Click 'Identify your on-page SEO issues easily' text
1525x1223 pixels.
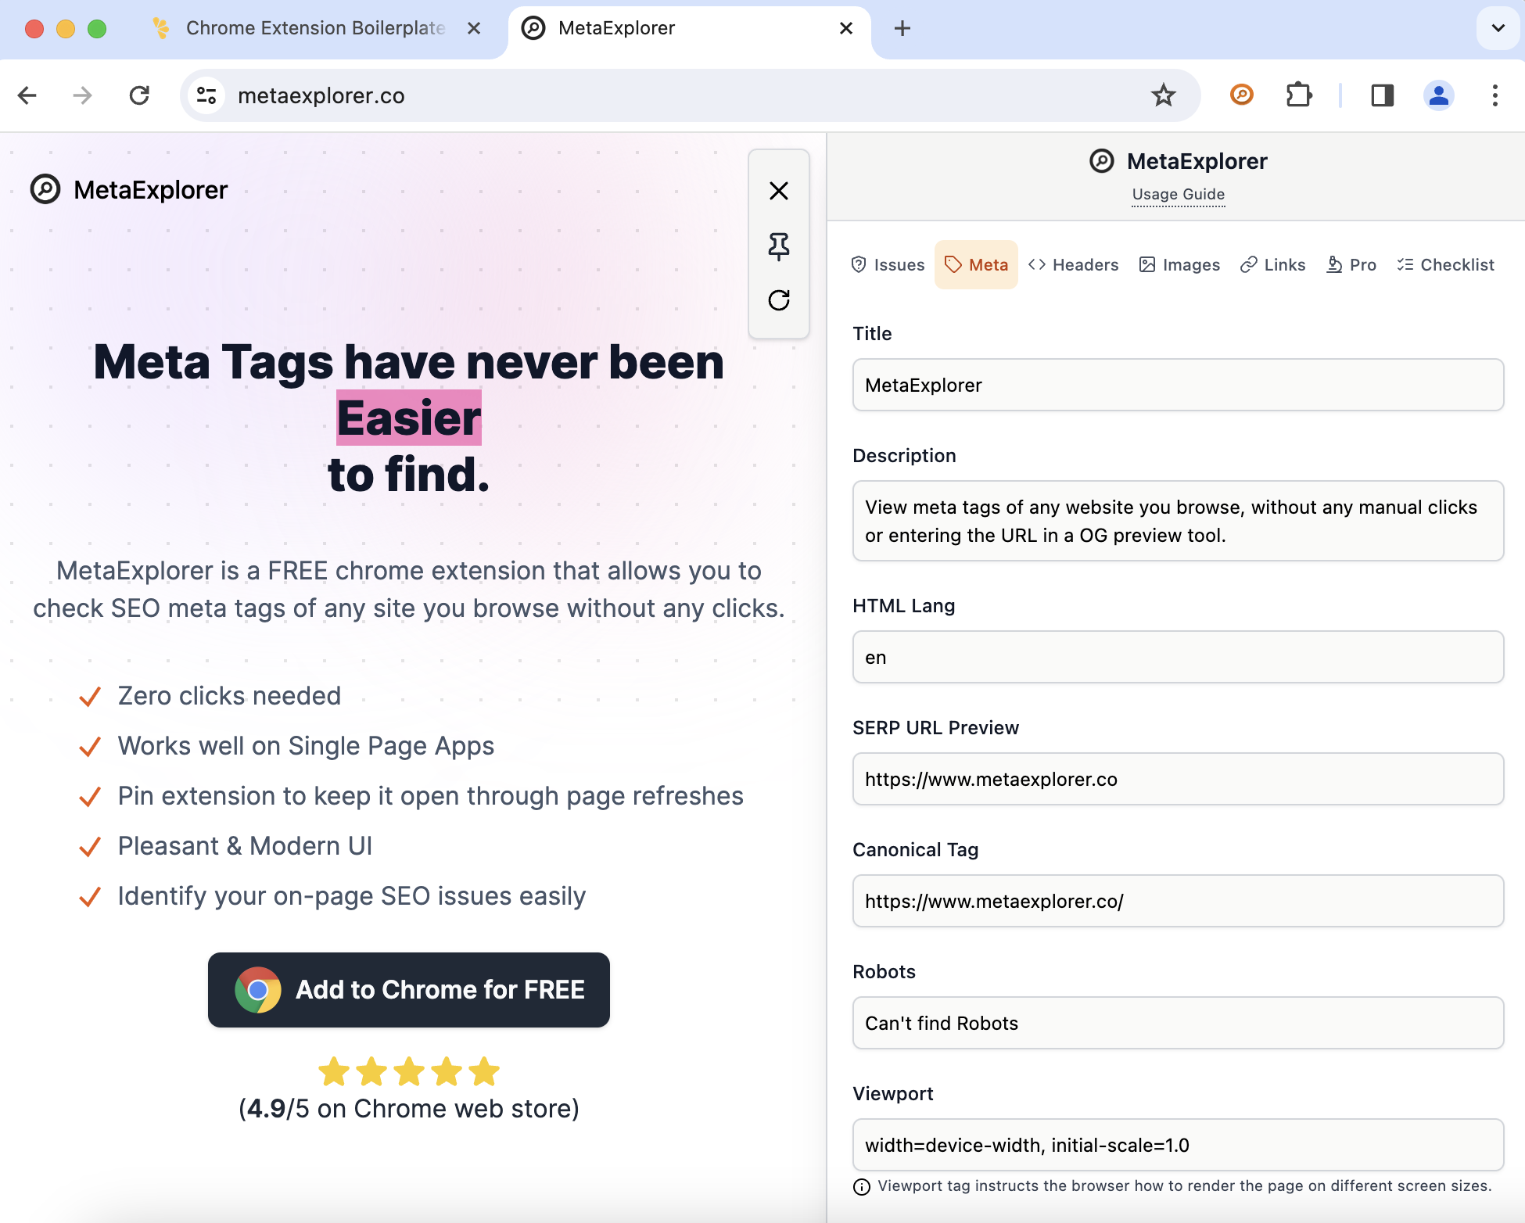pyautogui.click(x=352, y=896)
